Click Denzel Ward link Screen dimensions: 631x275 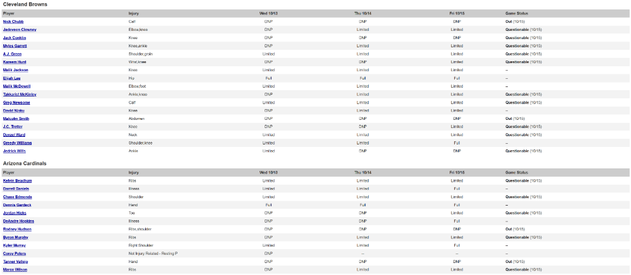[x=14, y=135]
